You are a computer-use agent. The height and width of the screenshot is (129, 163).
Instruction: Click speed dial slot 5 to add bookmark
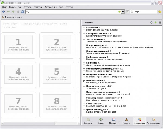57,74
